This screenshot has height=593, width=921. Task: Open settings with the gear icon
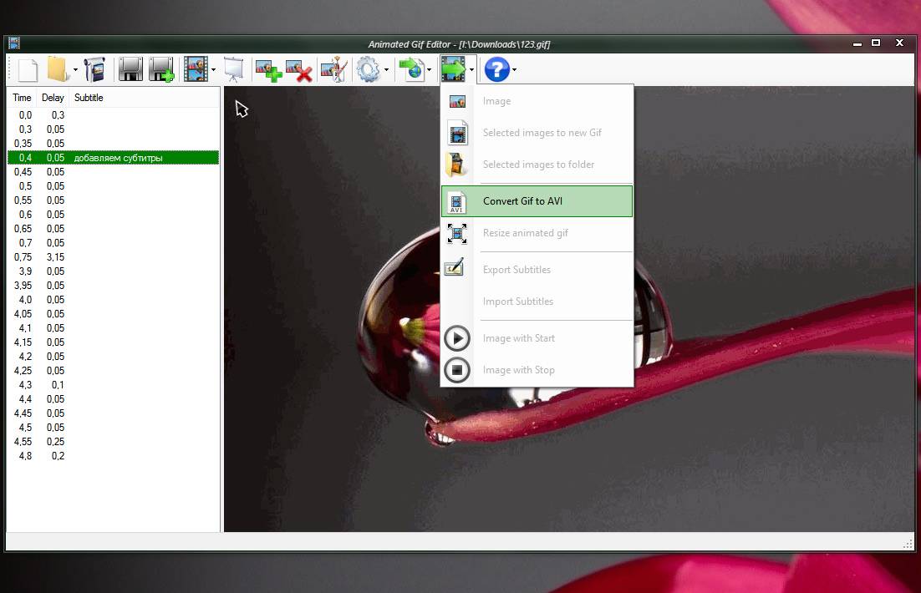369,70
